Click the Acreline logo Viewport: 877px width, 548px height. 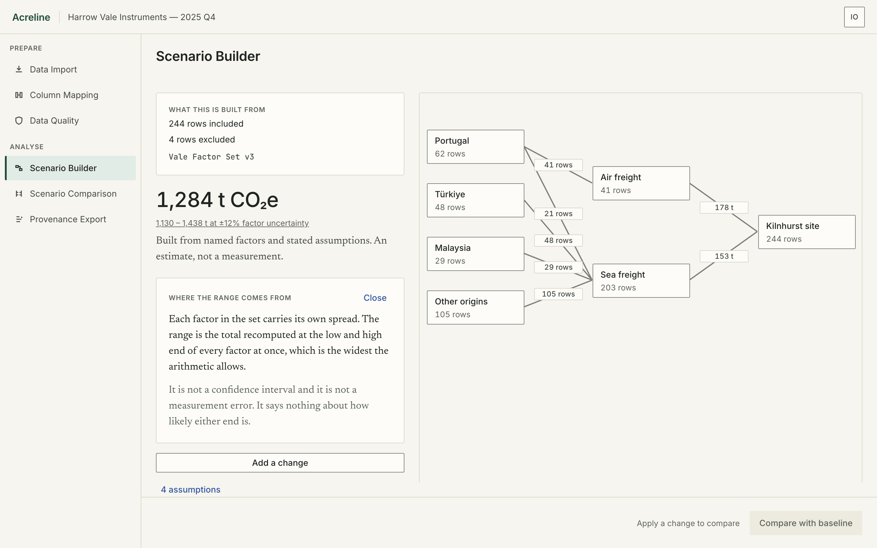tap(31, 17)
